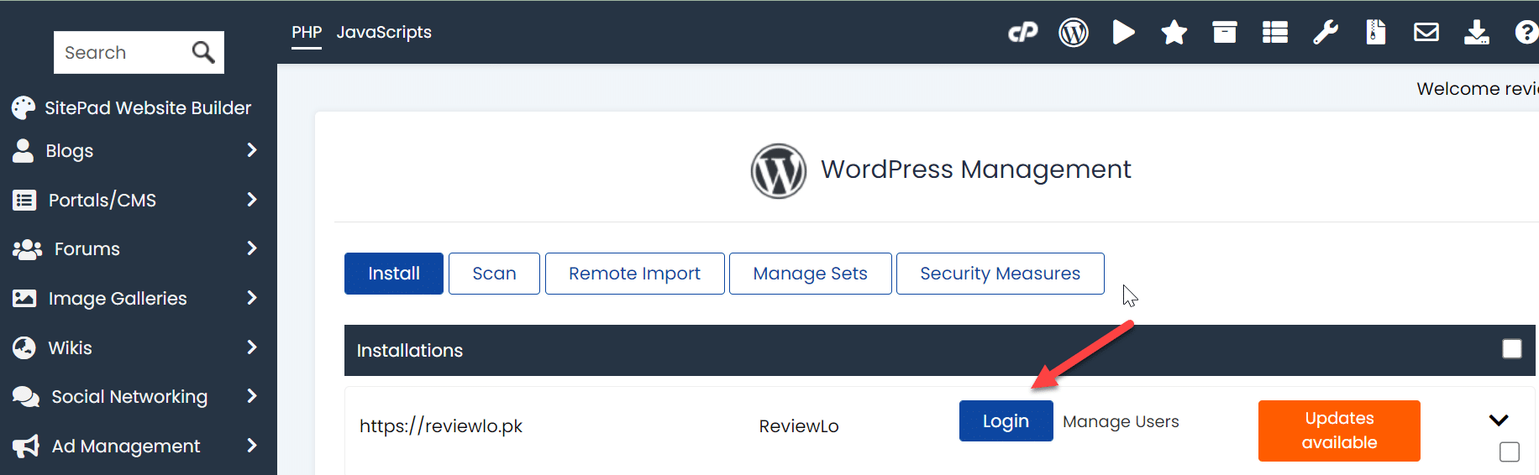Click the Portals/CMS label in the sidebar
The width and height of the screenshot is (1539, 475).
click(102, 201)
